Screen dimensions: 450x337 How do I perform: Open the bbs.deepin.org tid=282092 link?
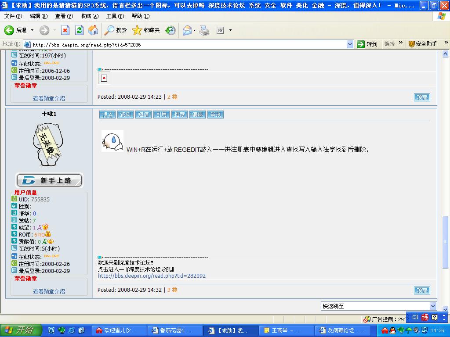click(x=152, y=276)
